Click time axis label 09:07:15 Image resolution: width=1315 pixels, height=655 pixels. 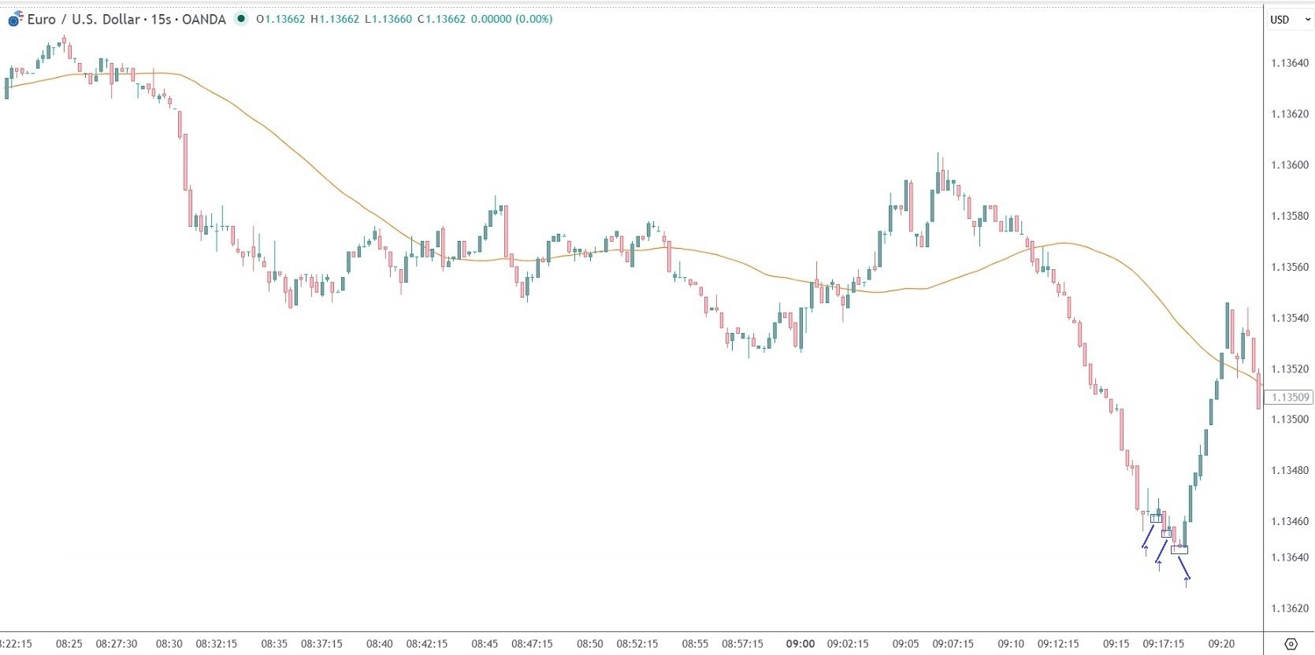coord(953,644)
